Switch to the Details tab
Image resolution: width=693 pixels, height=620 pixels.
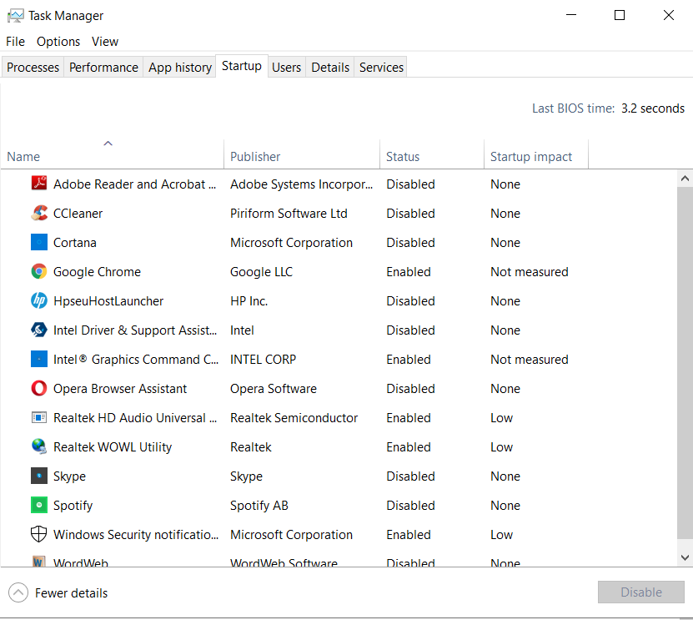[330, 68]
